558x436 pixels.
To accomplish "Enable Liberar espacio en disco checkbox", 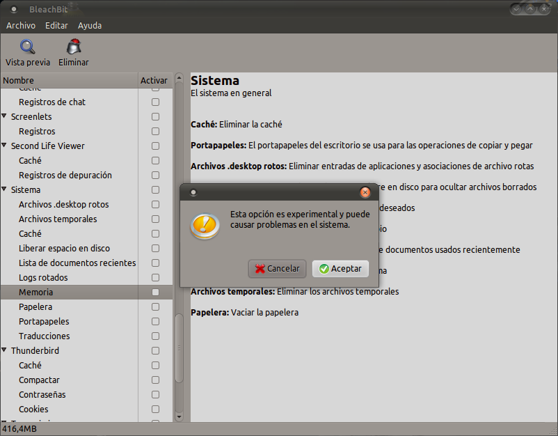I will [155, 248].
